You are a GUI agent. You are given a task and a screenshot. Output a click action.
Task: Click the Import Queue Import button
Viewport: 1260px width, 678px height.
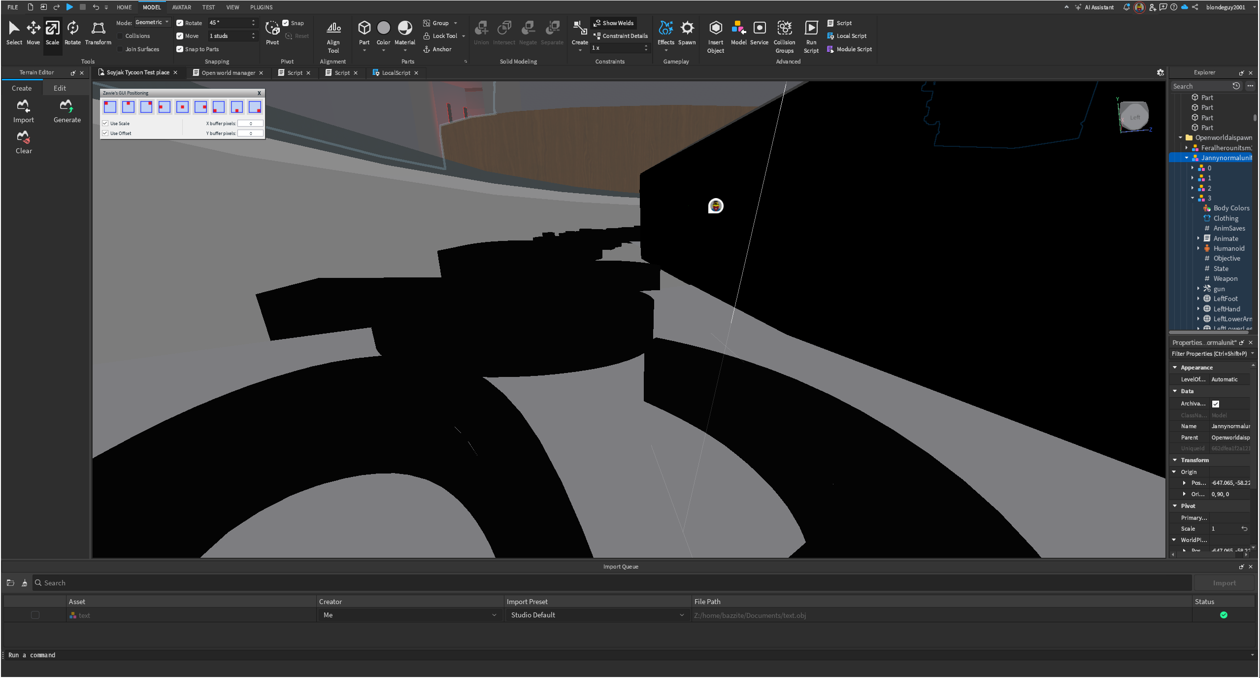tap(1224, 583)
